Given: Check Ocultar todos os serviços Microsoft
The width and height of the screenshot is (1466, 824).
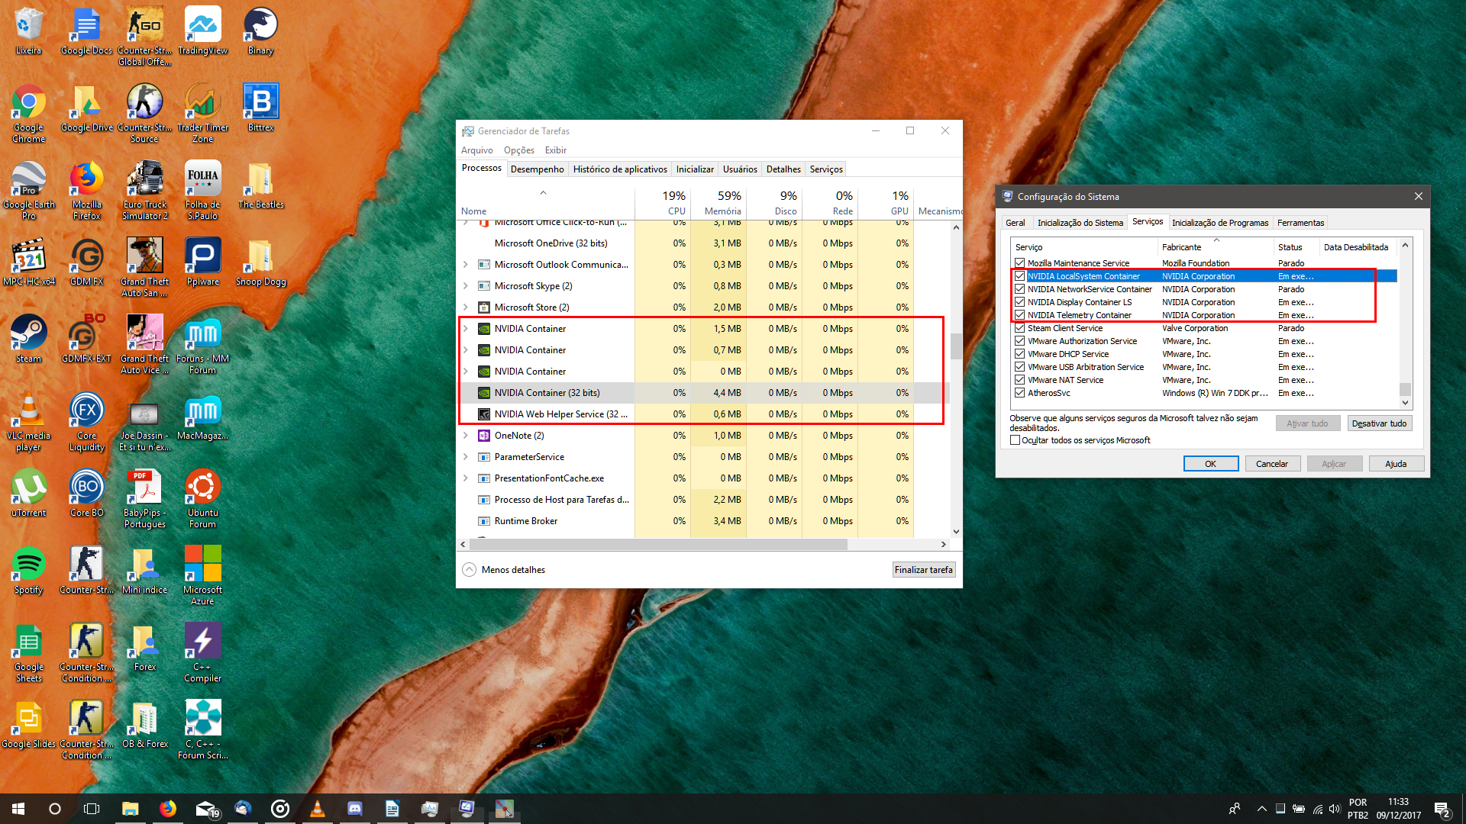Looking at the screenshot, I should (1015, 440).
